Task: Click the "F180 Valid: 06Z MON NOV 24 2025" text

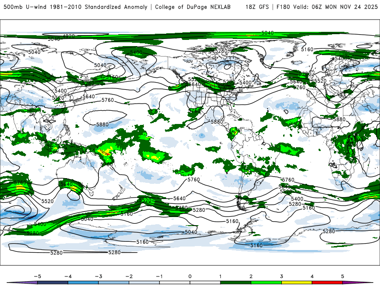Action: (x=327, y=7)
